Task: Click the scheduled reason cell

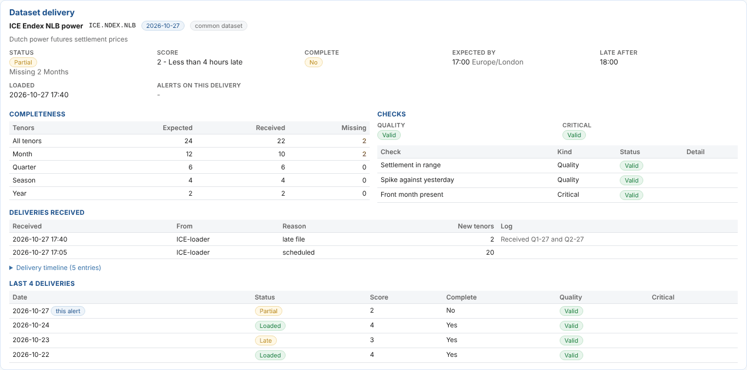Action: pos(298,252)
